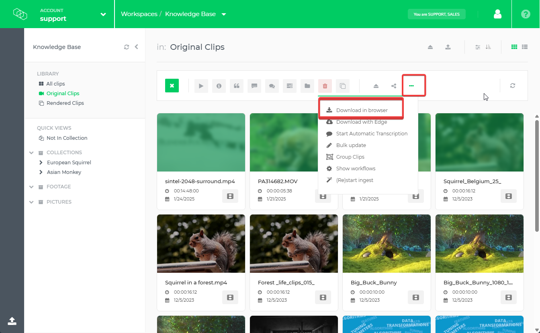The image size is (540, 333).
Task: Expand the FOOTAGE section
Action: 31,187
